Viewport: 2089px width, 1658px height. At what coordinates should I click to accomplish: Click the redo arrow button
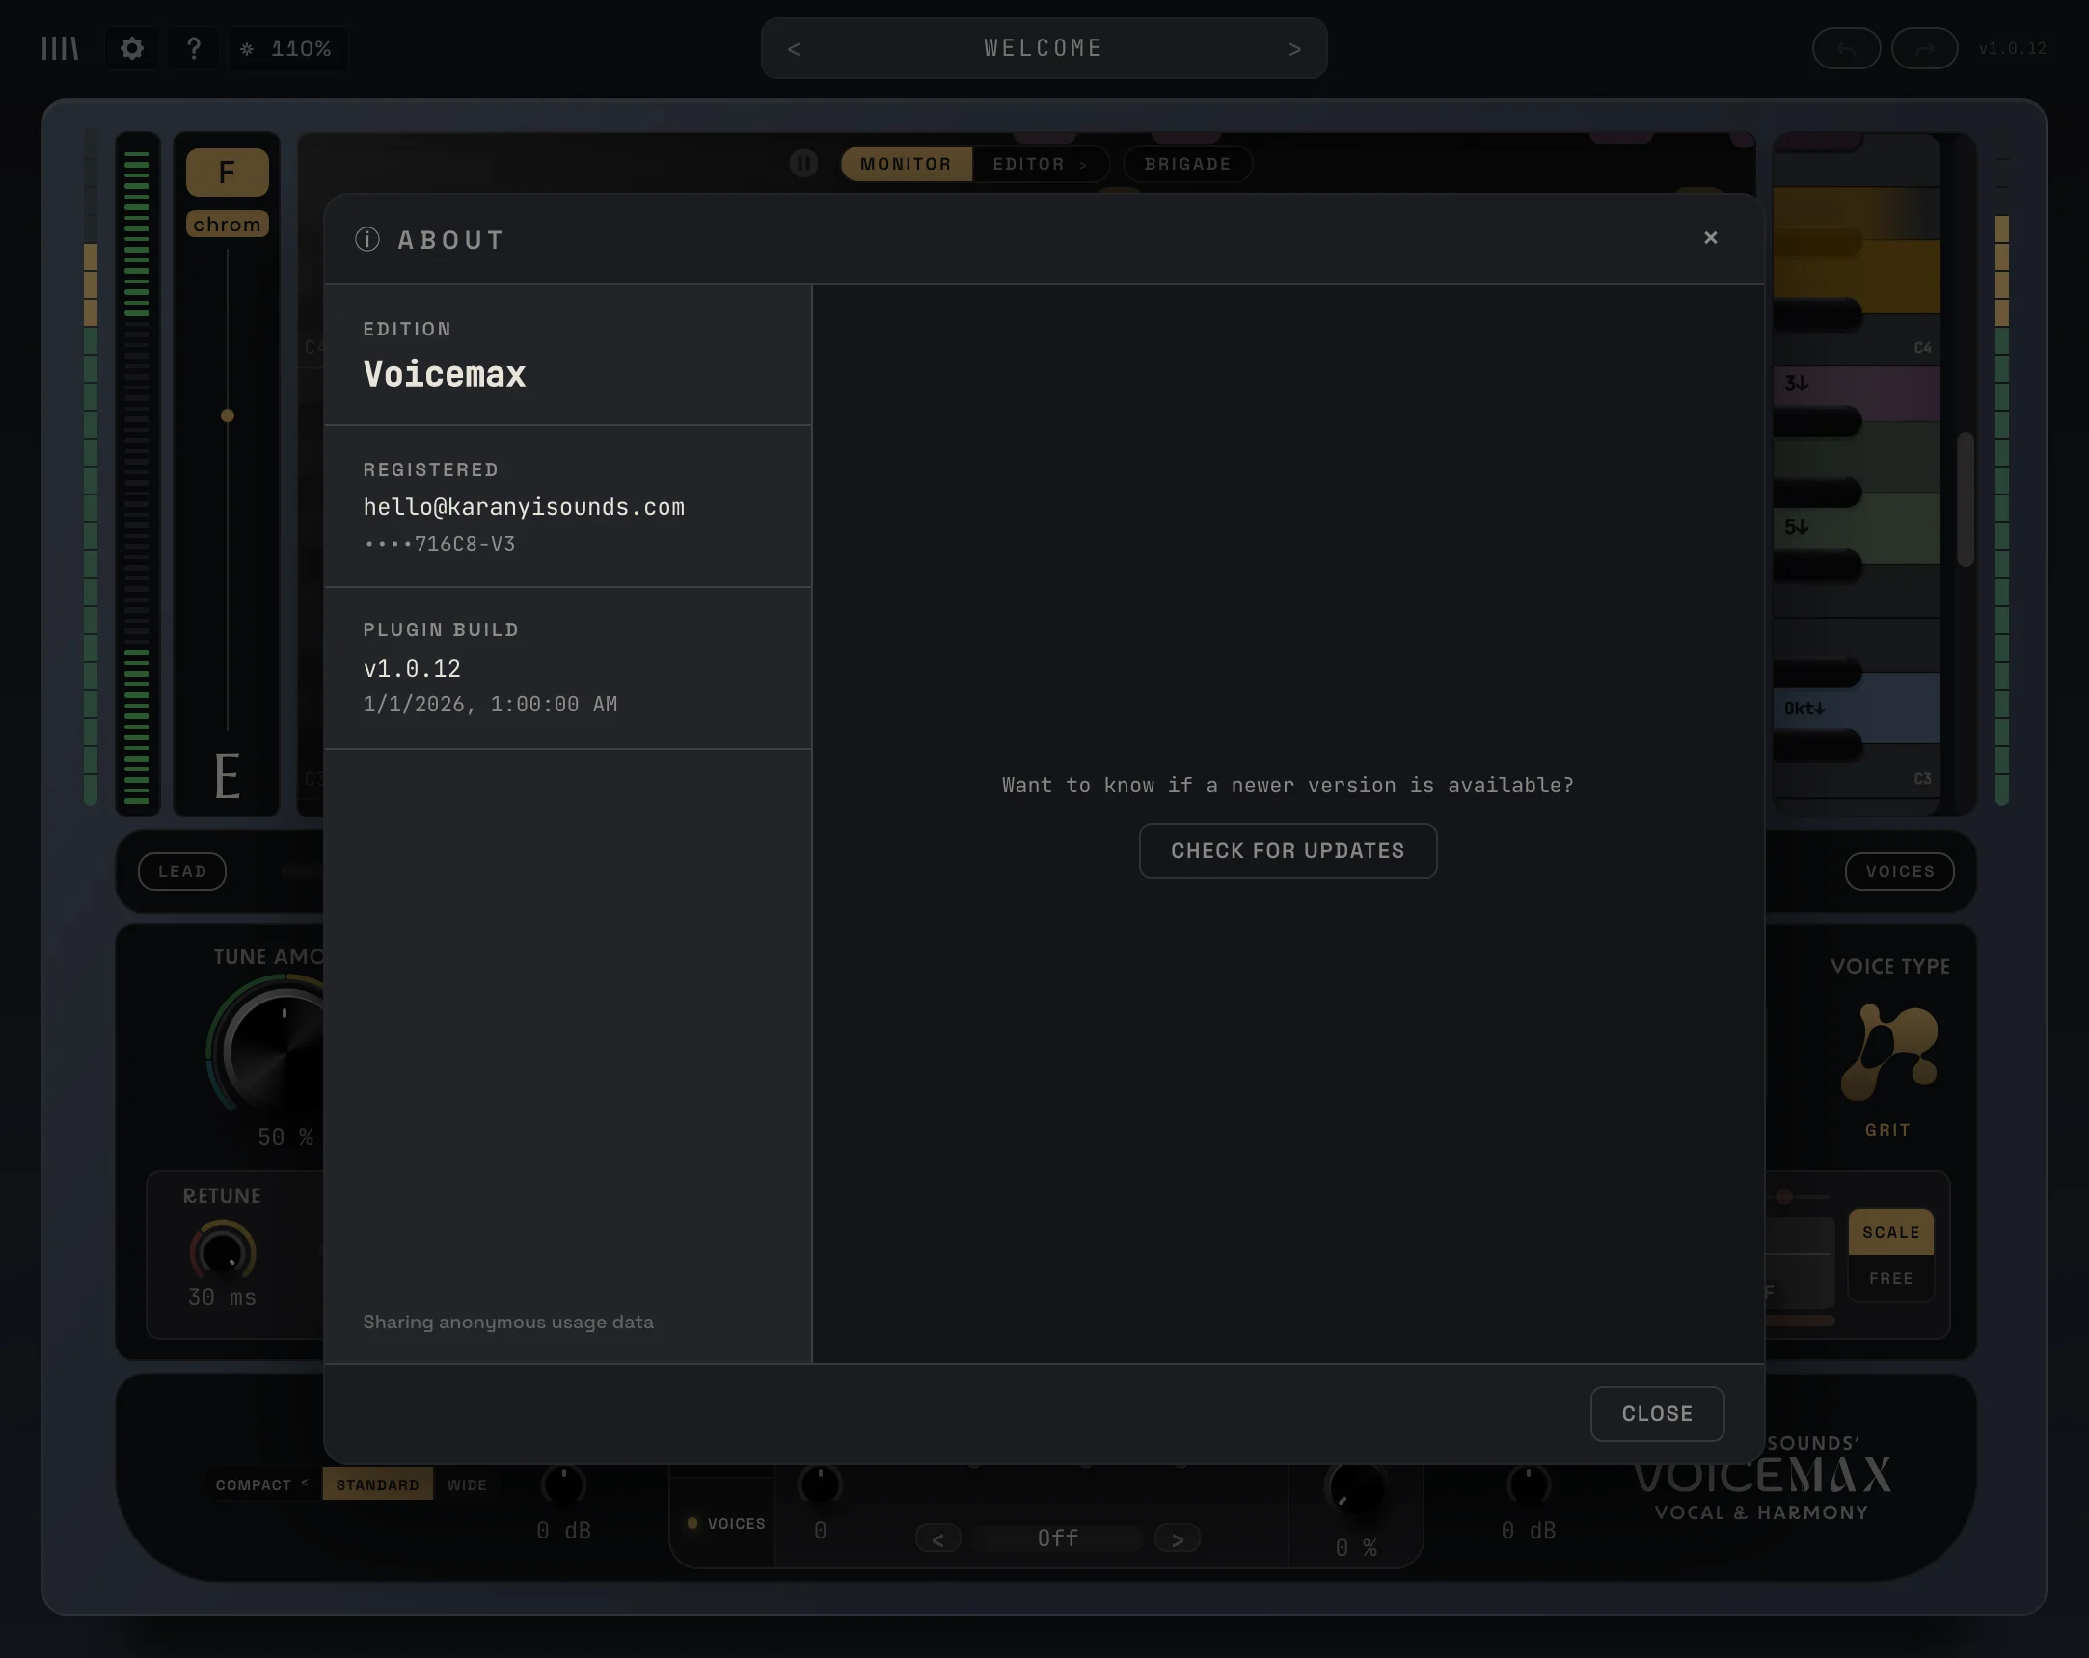point(1924,48)
